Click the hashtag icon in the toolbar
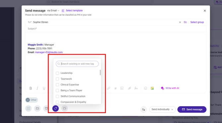 click(115, 88)
